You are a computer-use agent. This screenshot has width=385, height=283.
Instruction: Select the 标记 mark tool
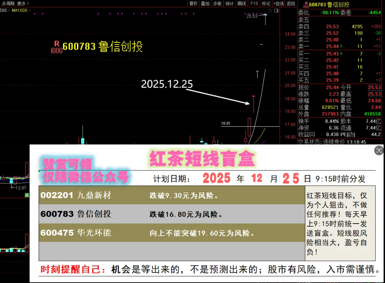coord(266,4)
